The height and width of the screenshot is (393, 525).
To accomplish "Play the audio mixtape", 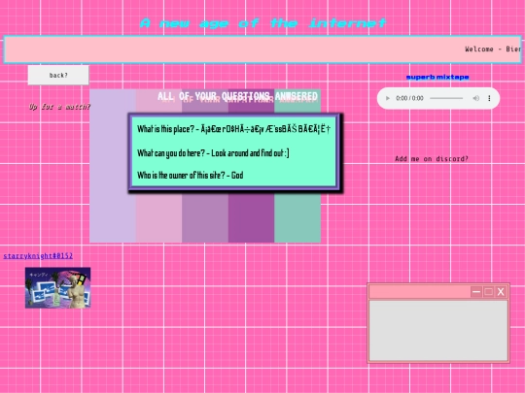I will point(388,98).
